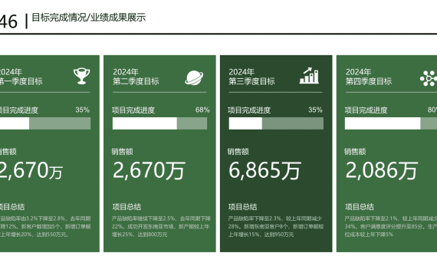Select the slide title 目标完成情况/业绩成果展示
437x276 pixels.
pos(89,18)
